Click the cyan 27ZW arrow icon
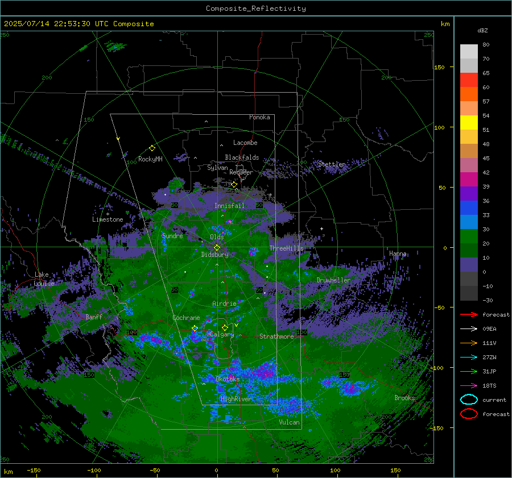Screen dimensions: 512x478 click(469, 358)
